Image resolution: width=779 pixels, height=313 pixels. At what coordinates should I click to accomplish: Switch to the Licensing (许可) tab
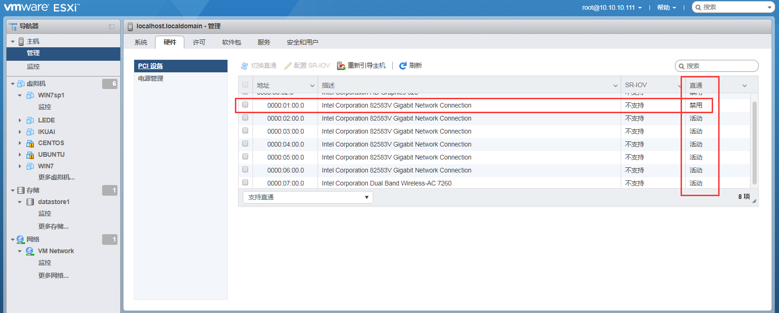coord(199,43)
